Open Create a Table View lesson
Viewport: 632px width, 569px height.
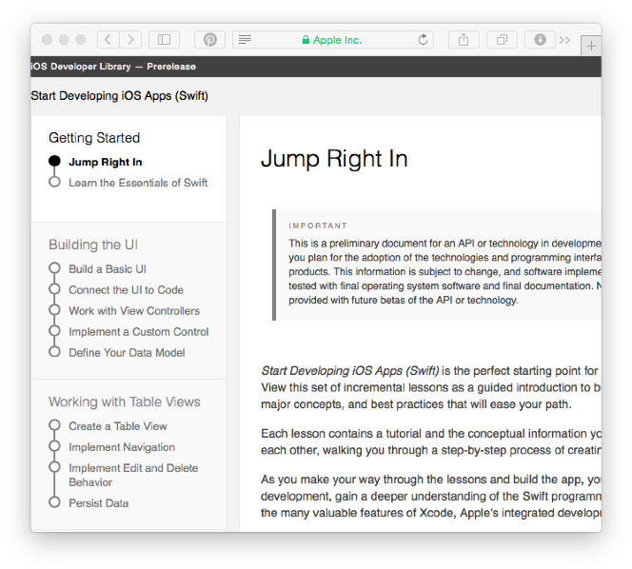tap(118, 426)
